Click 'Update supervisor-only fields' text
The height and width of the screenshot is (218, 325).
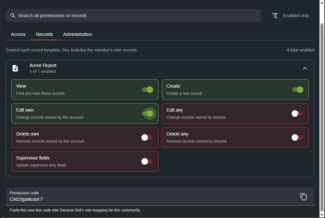tap(41, 165)
